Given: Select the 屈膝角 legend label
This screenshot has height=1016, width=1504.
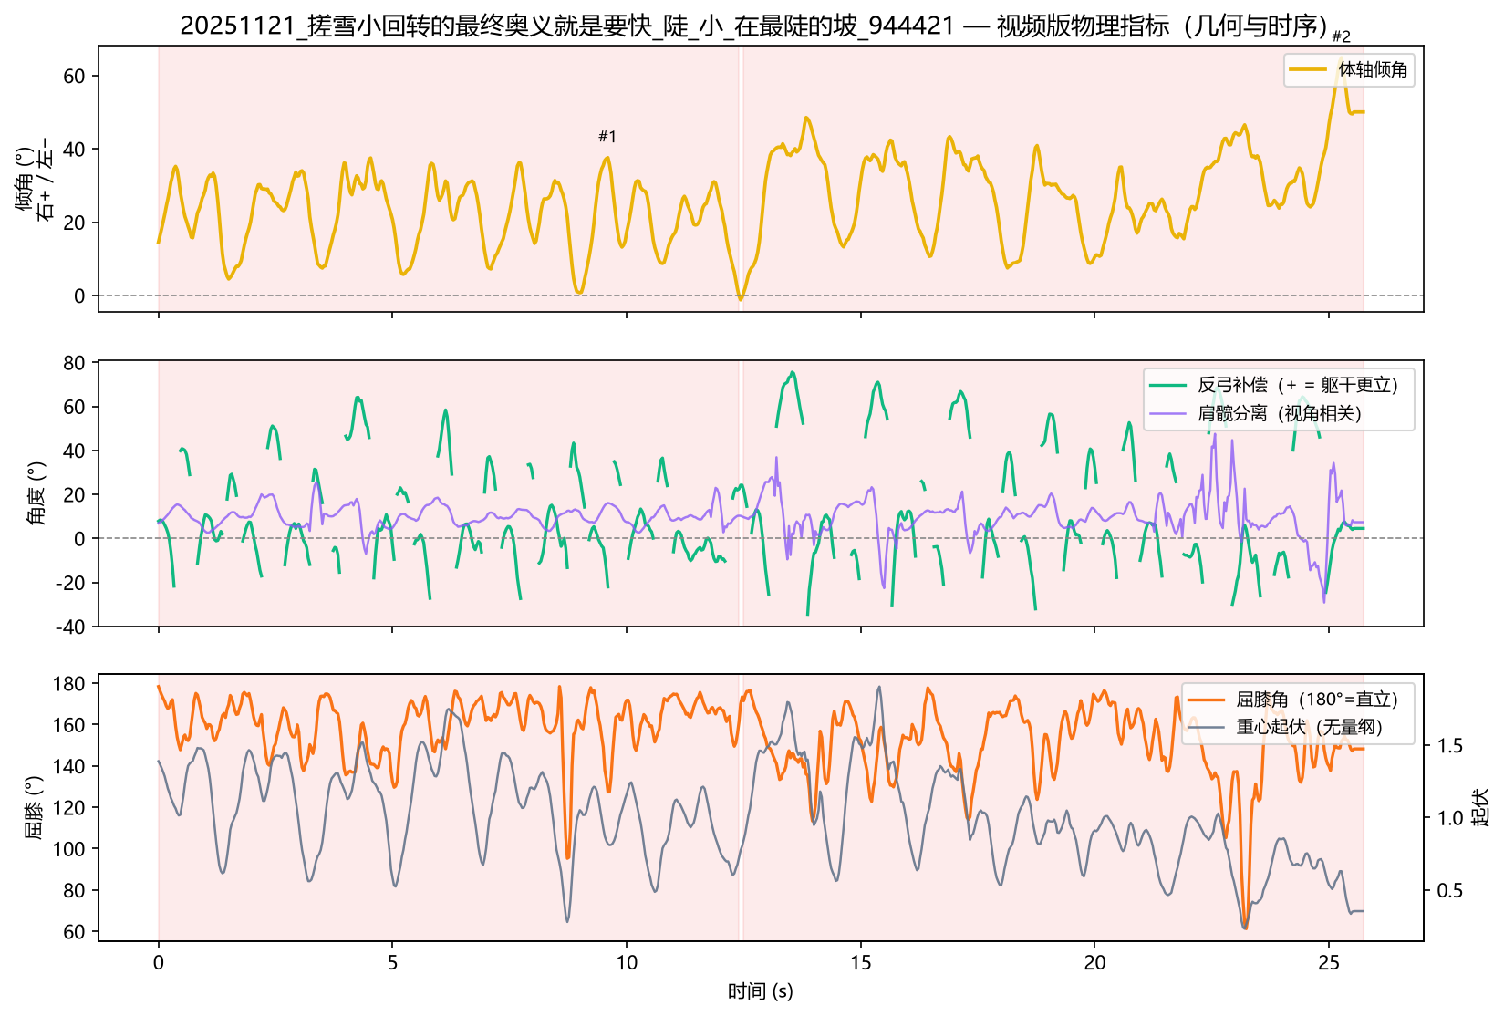Looking at the screenshot, I should (x=1317, y=700).
